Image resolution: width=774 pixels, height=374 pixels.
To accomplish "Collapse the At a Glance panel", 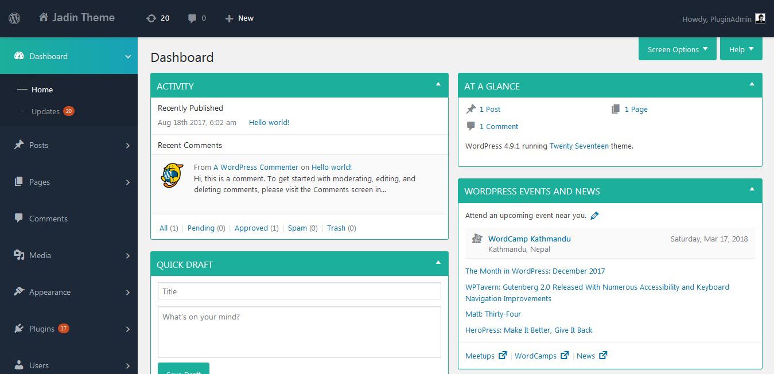I will [752, 84].
